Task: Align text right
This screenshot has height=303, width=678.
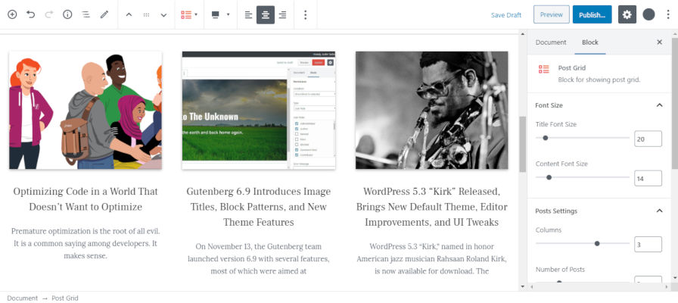Action: 282,14
